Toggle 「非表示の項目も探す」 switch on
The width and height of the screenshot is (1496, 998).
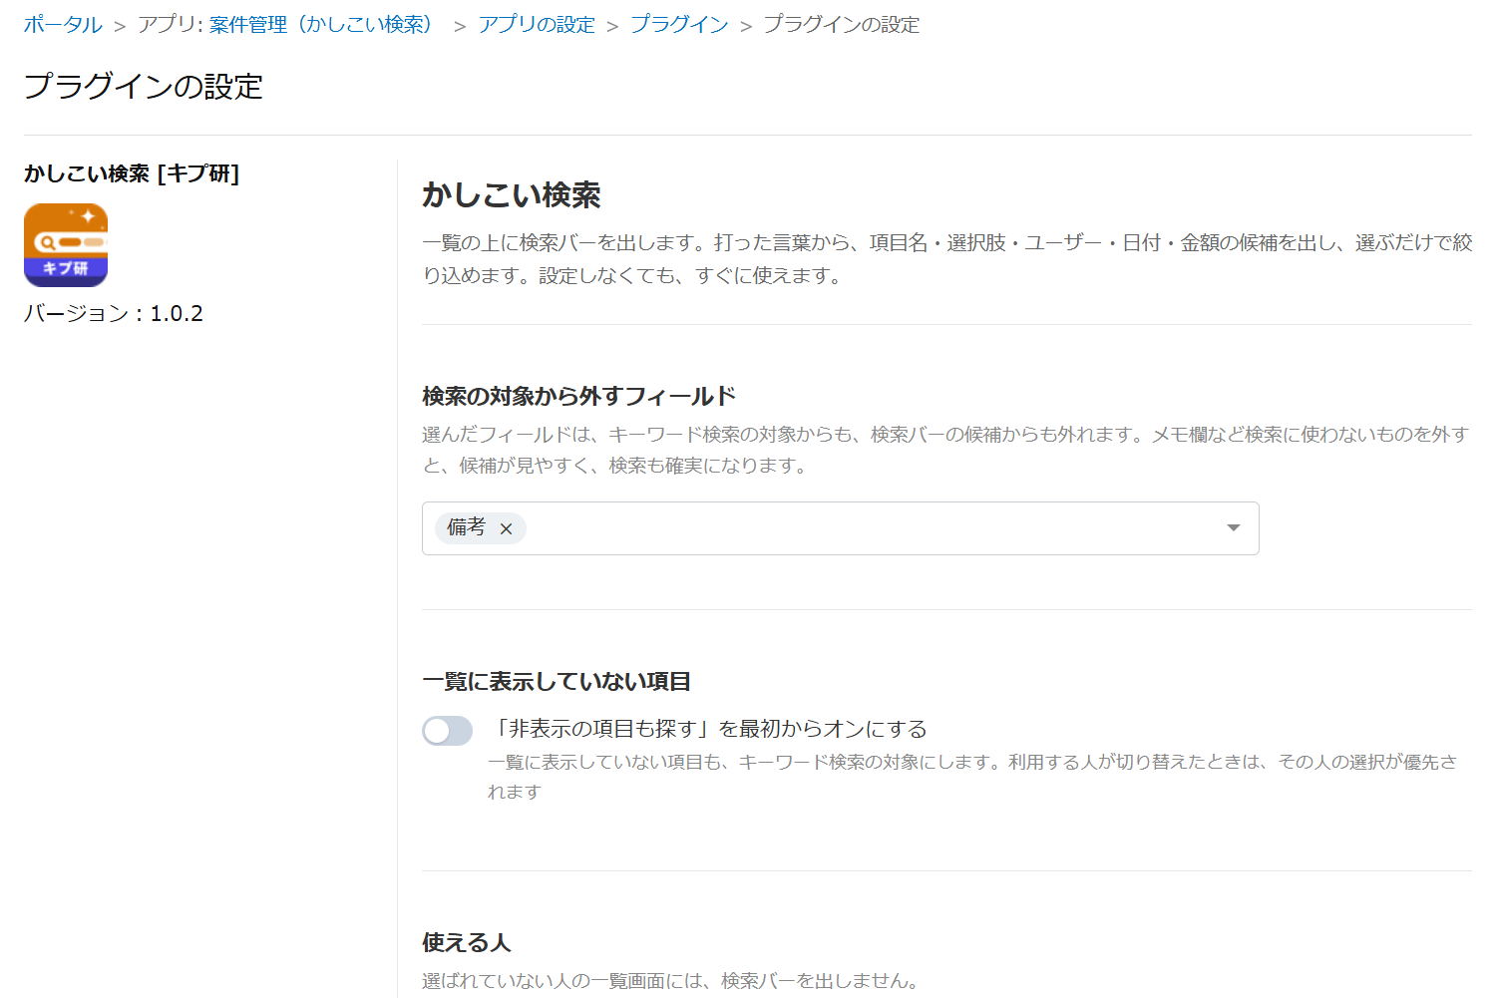point(447,731)
